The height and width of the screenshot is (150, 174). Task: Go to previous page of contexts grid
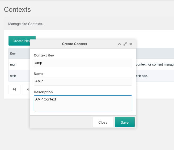click(x=26, y=89)
